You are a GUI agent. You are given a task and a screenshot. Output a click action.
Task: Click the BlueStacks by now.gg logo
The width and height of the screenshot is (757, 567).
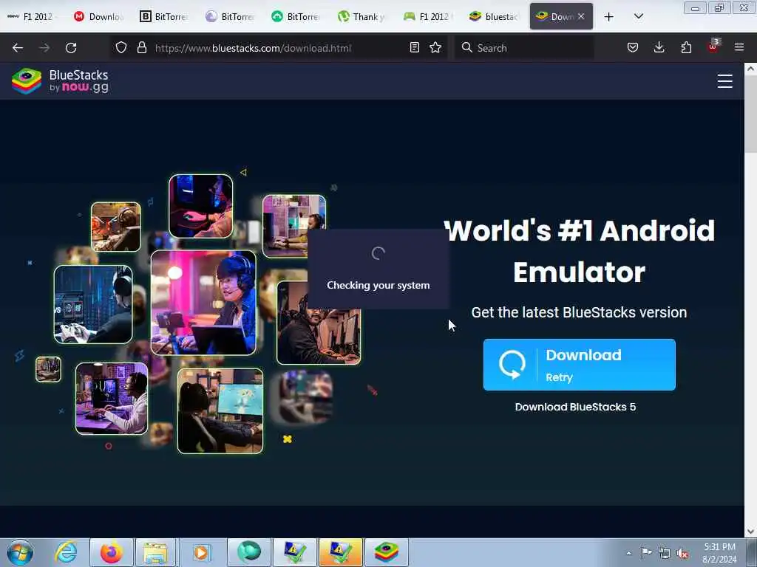pos(60,80)
